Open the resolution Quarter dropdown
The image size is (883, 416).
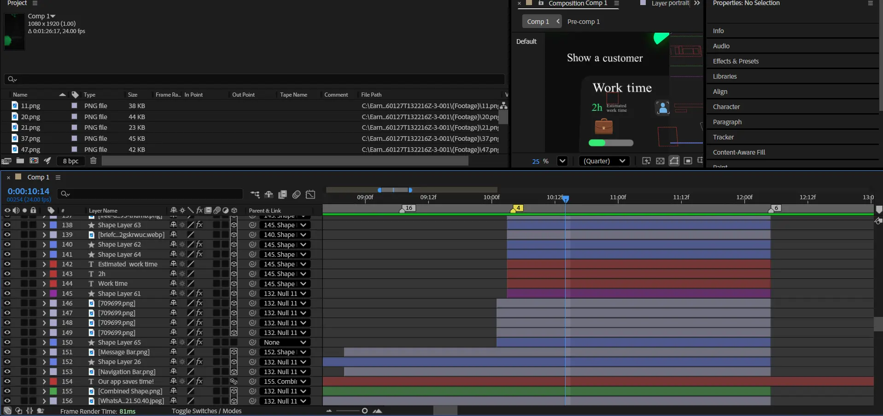coord(604,161)
